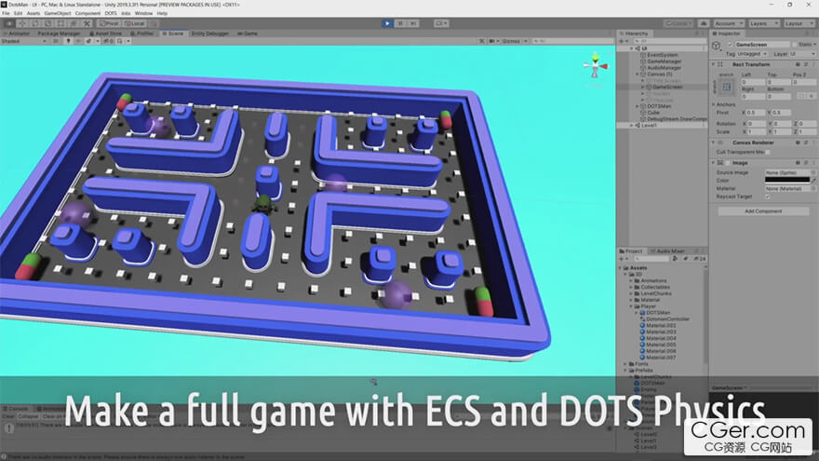Image resolution: width=819 pixels, height=461 pixels.
Task: Open the Component menu
Action: 87,13
